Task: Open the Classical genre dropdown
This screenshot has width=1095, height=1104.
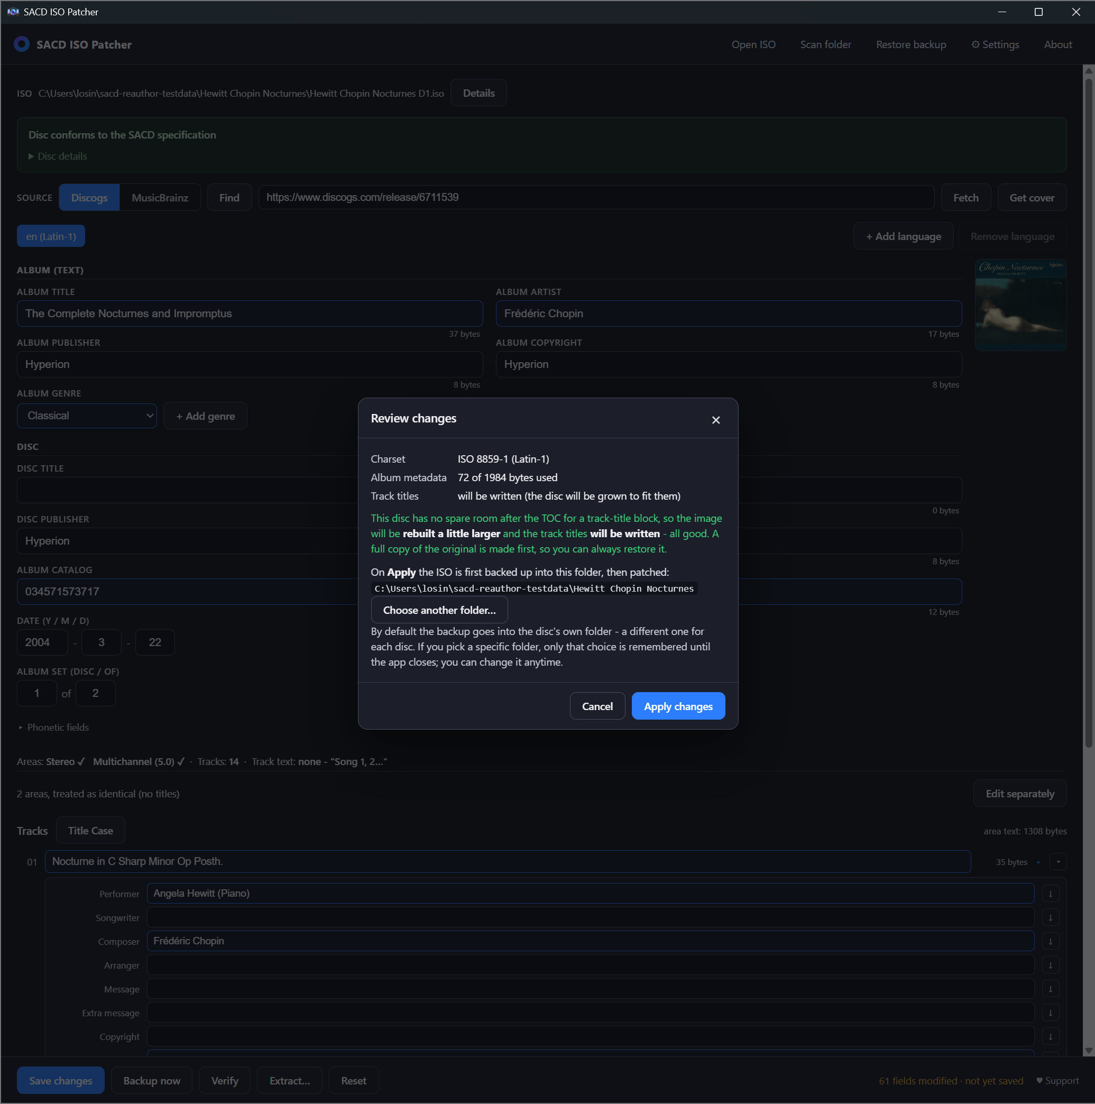Action: coord(87,416)
